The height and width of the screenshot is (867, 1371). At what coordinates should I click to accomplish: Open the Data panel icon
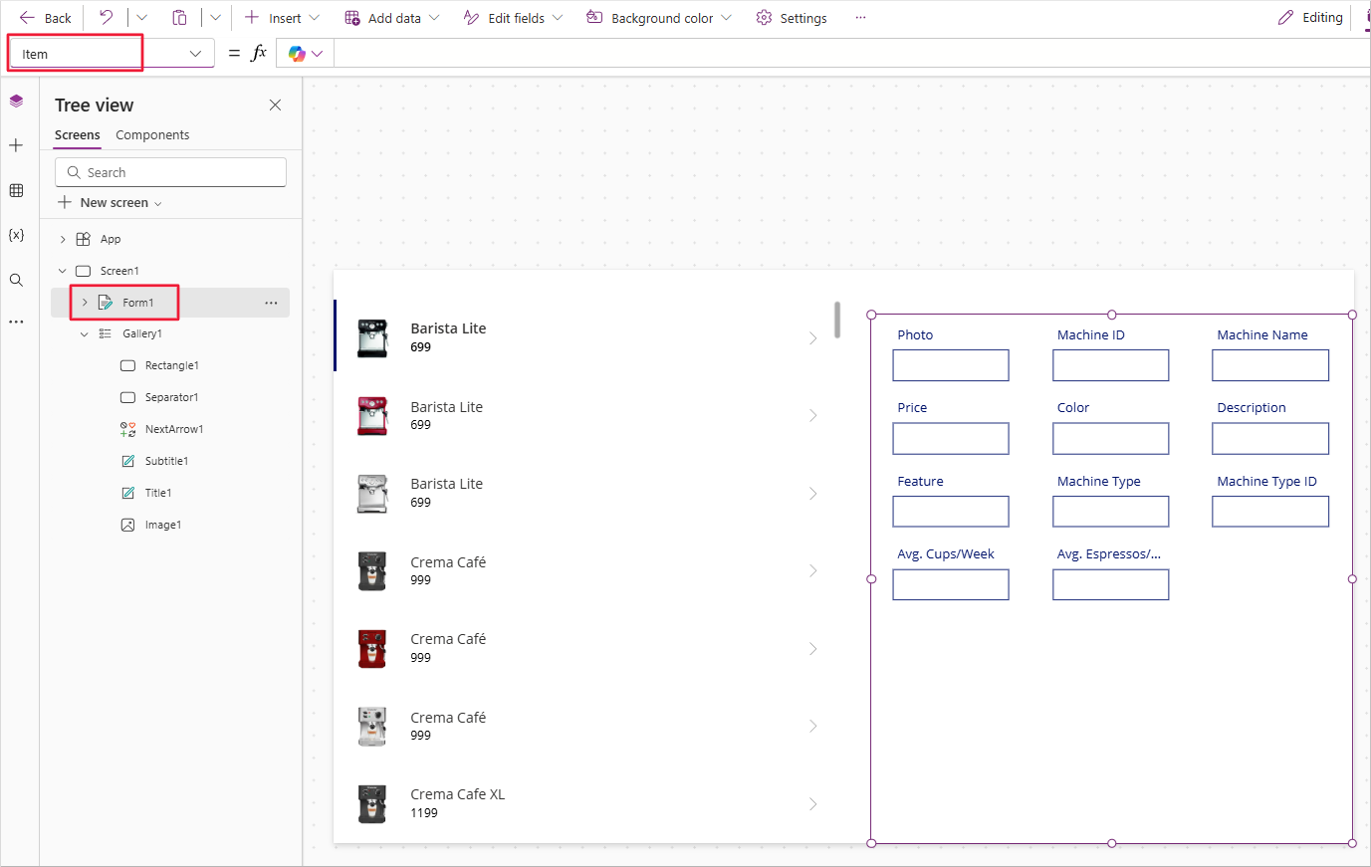click(16, 190)
